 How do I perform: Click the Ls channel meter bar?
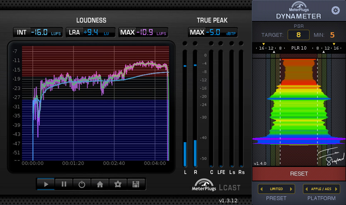pos(231,108)
